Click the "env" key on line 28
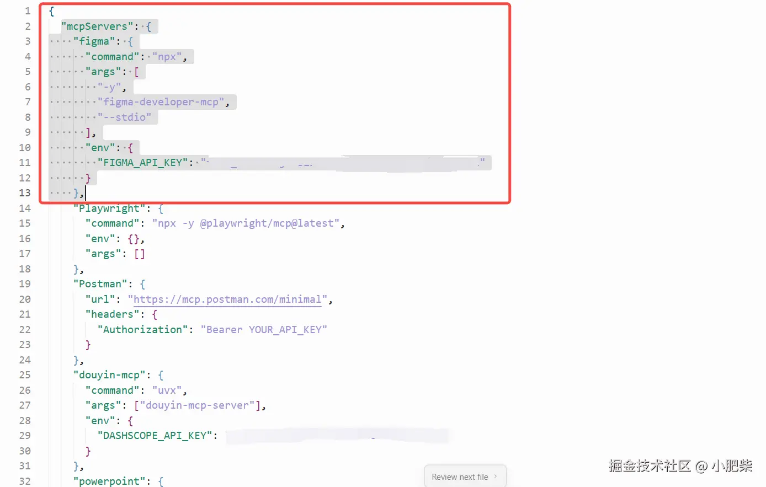The image size is (766, 487). (100, 421)
